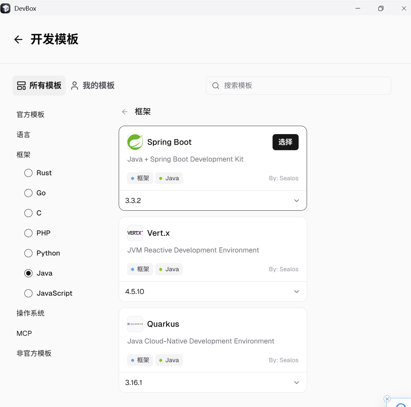Click the 选择 button on Spring Boot card
This screenshot has width=411, height=407.
[x=285, y=142]
